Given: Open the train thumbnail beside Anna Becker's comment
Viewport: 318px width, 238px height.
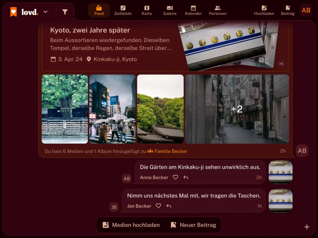Looking at the screenshot, I should point(280,172).
